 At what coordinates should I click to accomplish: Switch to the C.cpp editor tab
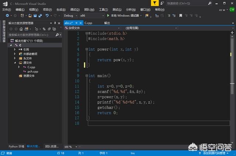(x=88, y=23)
